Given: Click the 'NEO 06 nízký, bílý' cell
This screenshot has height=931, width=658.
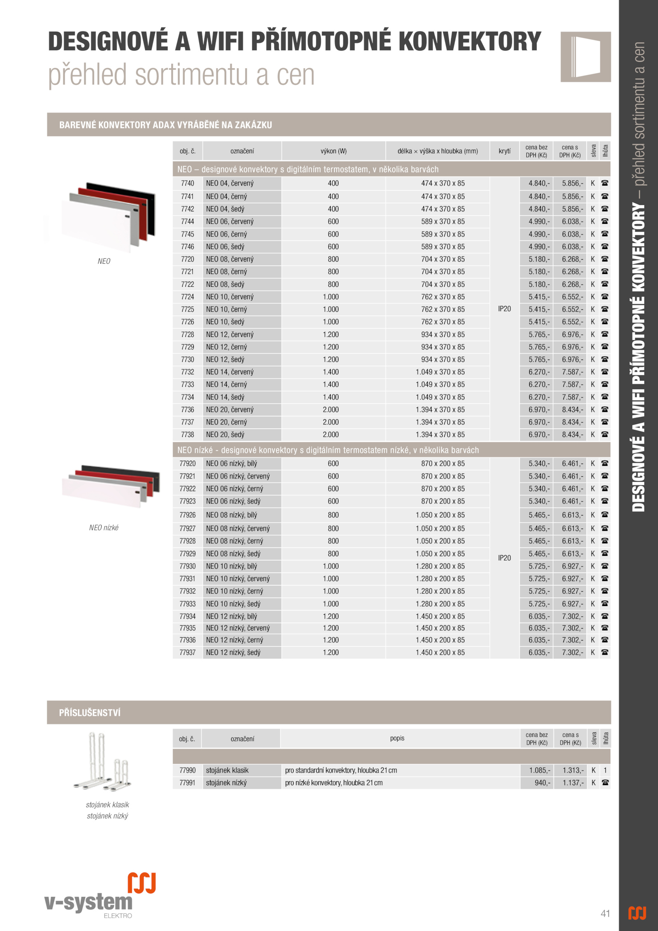Looking at the screenshot, I should click(242, 464).
